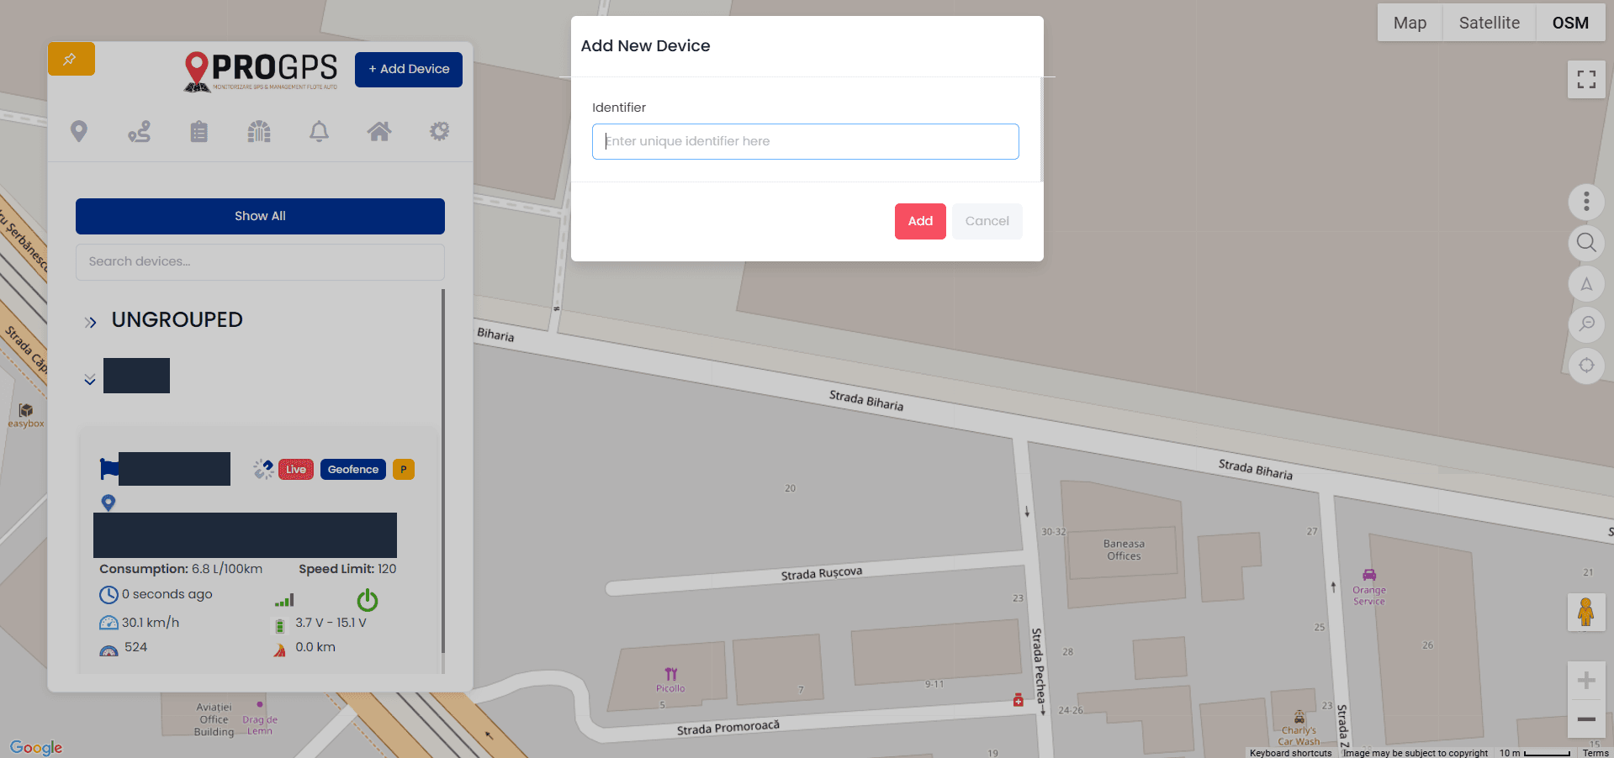Open the home icon in sidebar
The height and width of the screenshot is (758, 1614).
coord(379,131)
